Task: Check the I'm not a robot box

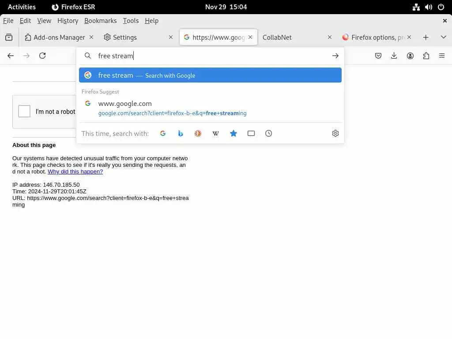Action: (x=24, y=111)
